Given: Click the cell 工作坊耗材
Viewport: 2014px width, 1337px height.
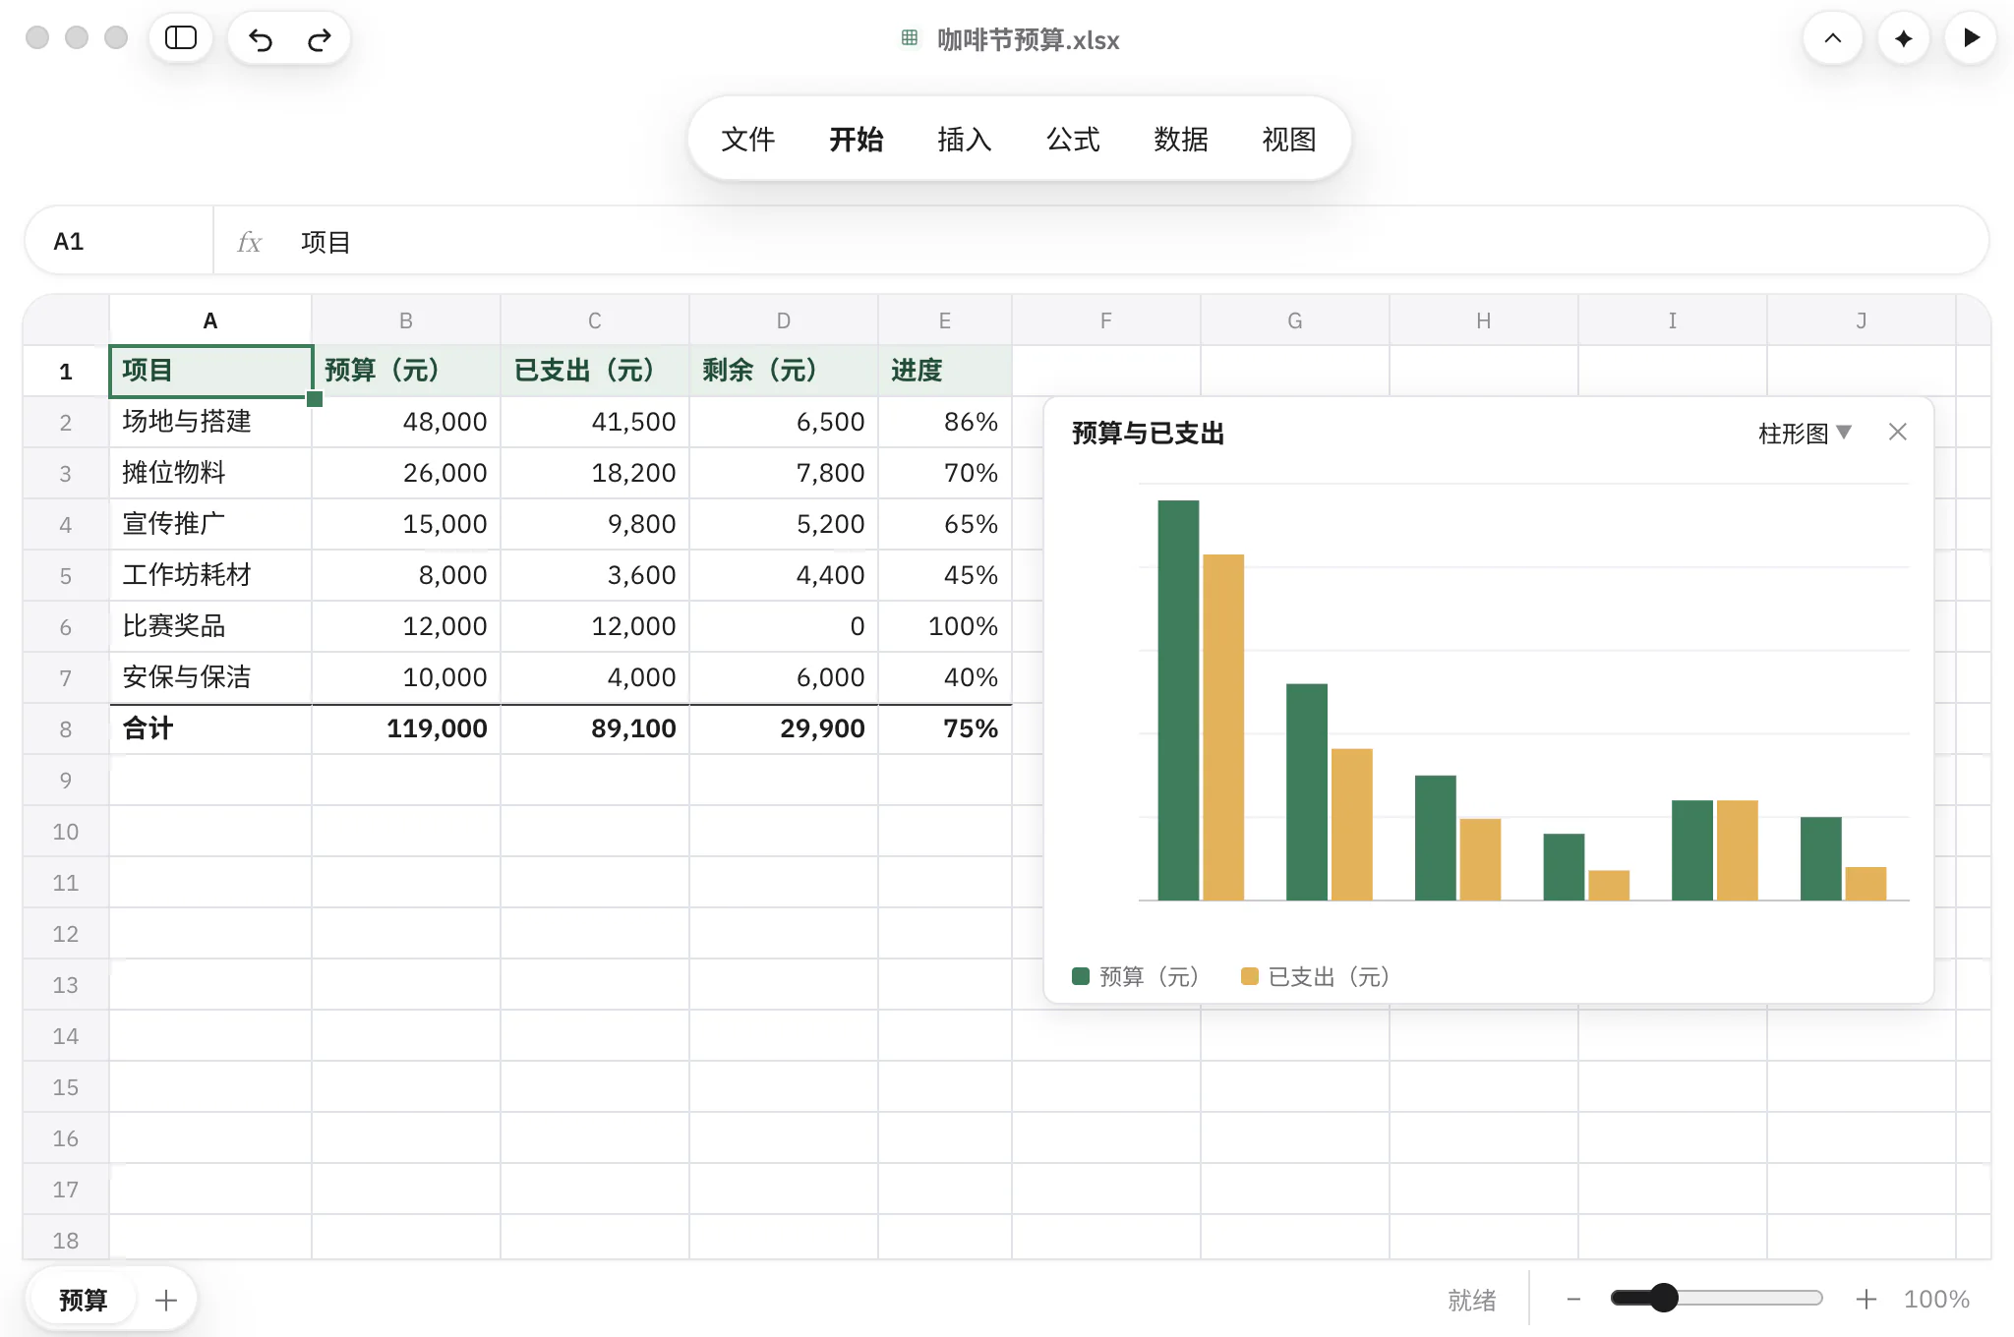Looking at the screenshot, I should click(x=210, y=575).
